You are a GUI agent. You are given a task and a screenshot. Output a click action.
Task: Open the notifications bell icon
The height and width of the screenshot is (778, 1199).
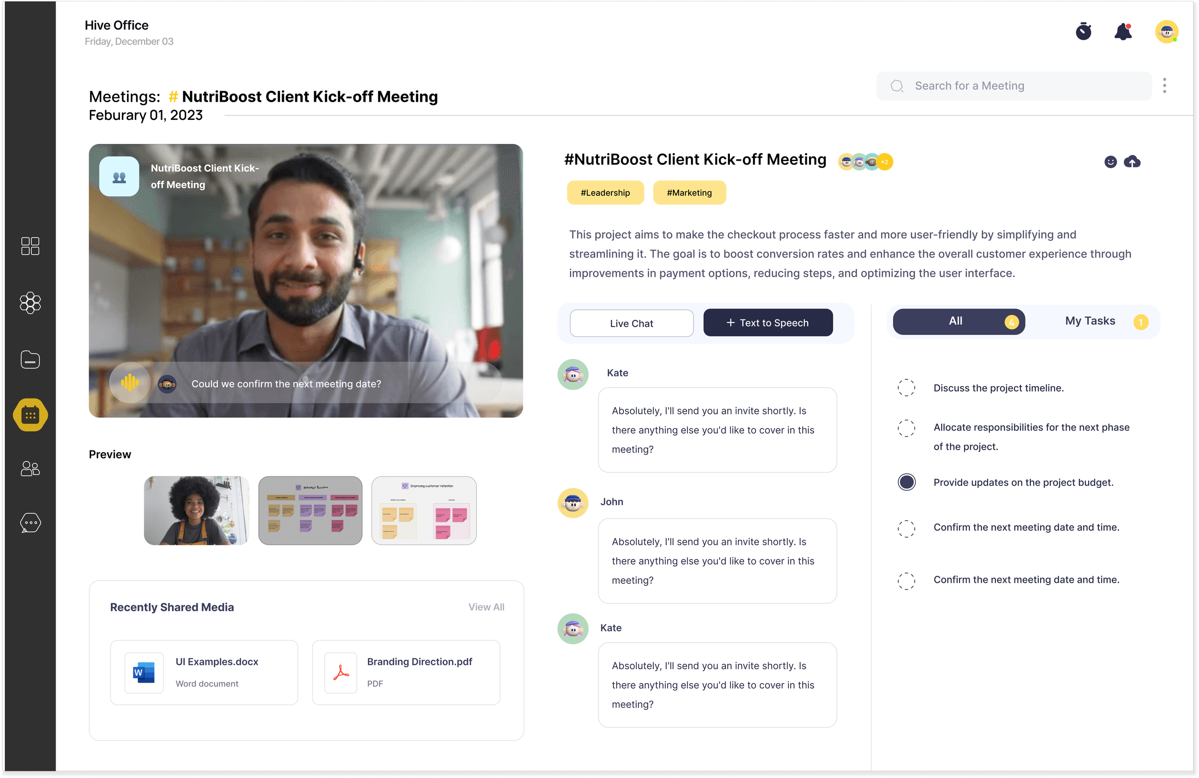(1123, 32)
